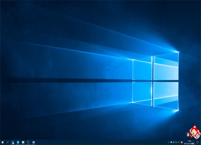Expand the hidden tray icons chevron

tap(169, 142)
